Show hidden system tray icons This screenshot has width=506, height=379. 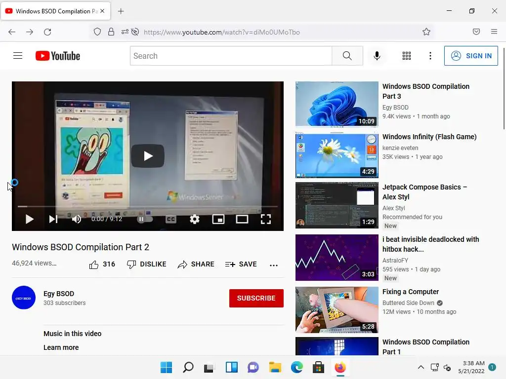[x=421, y=367]
